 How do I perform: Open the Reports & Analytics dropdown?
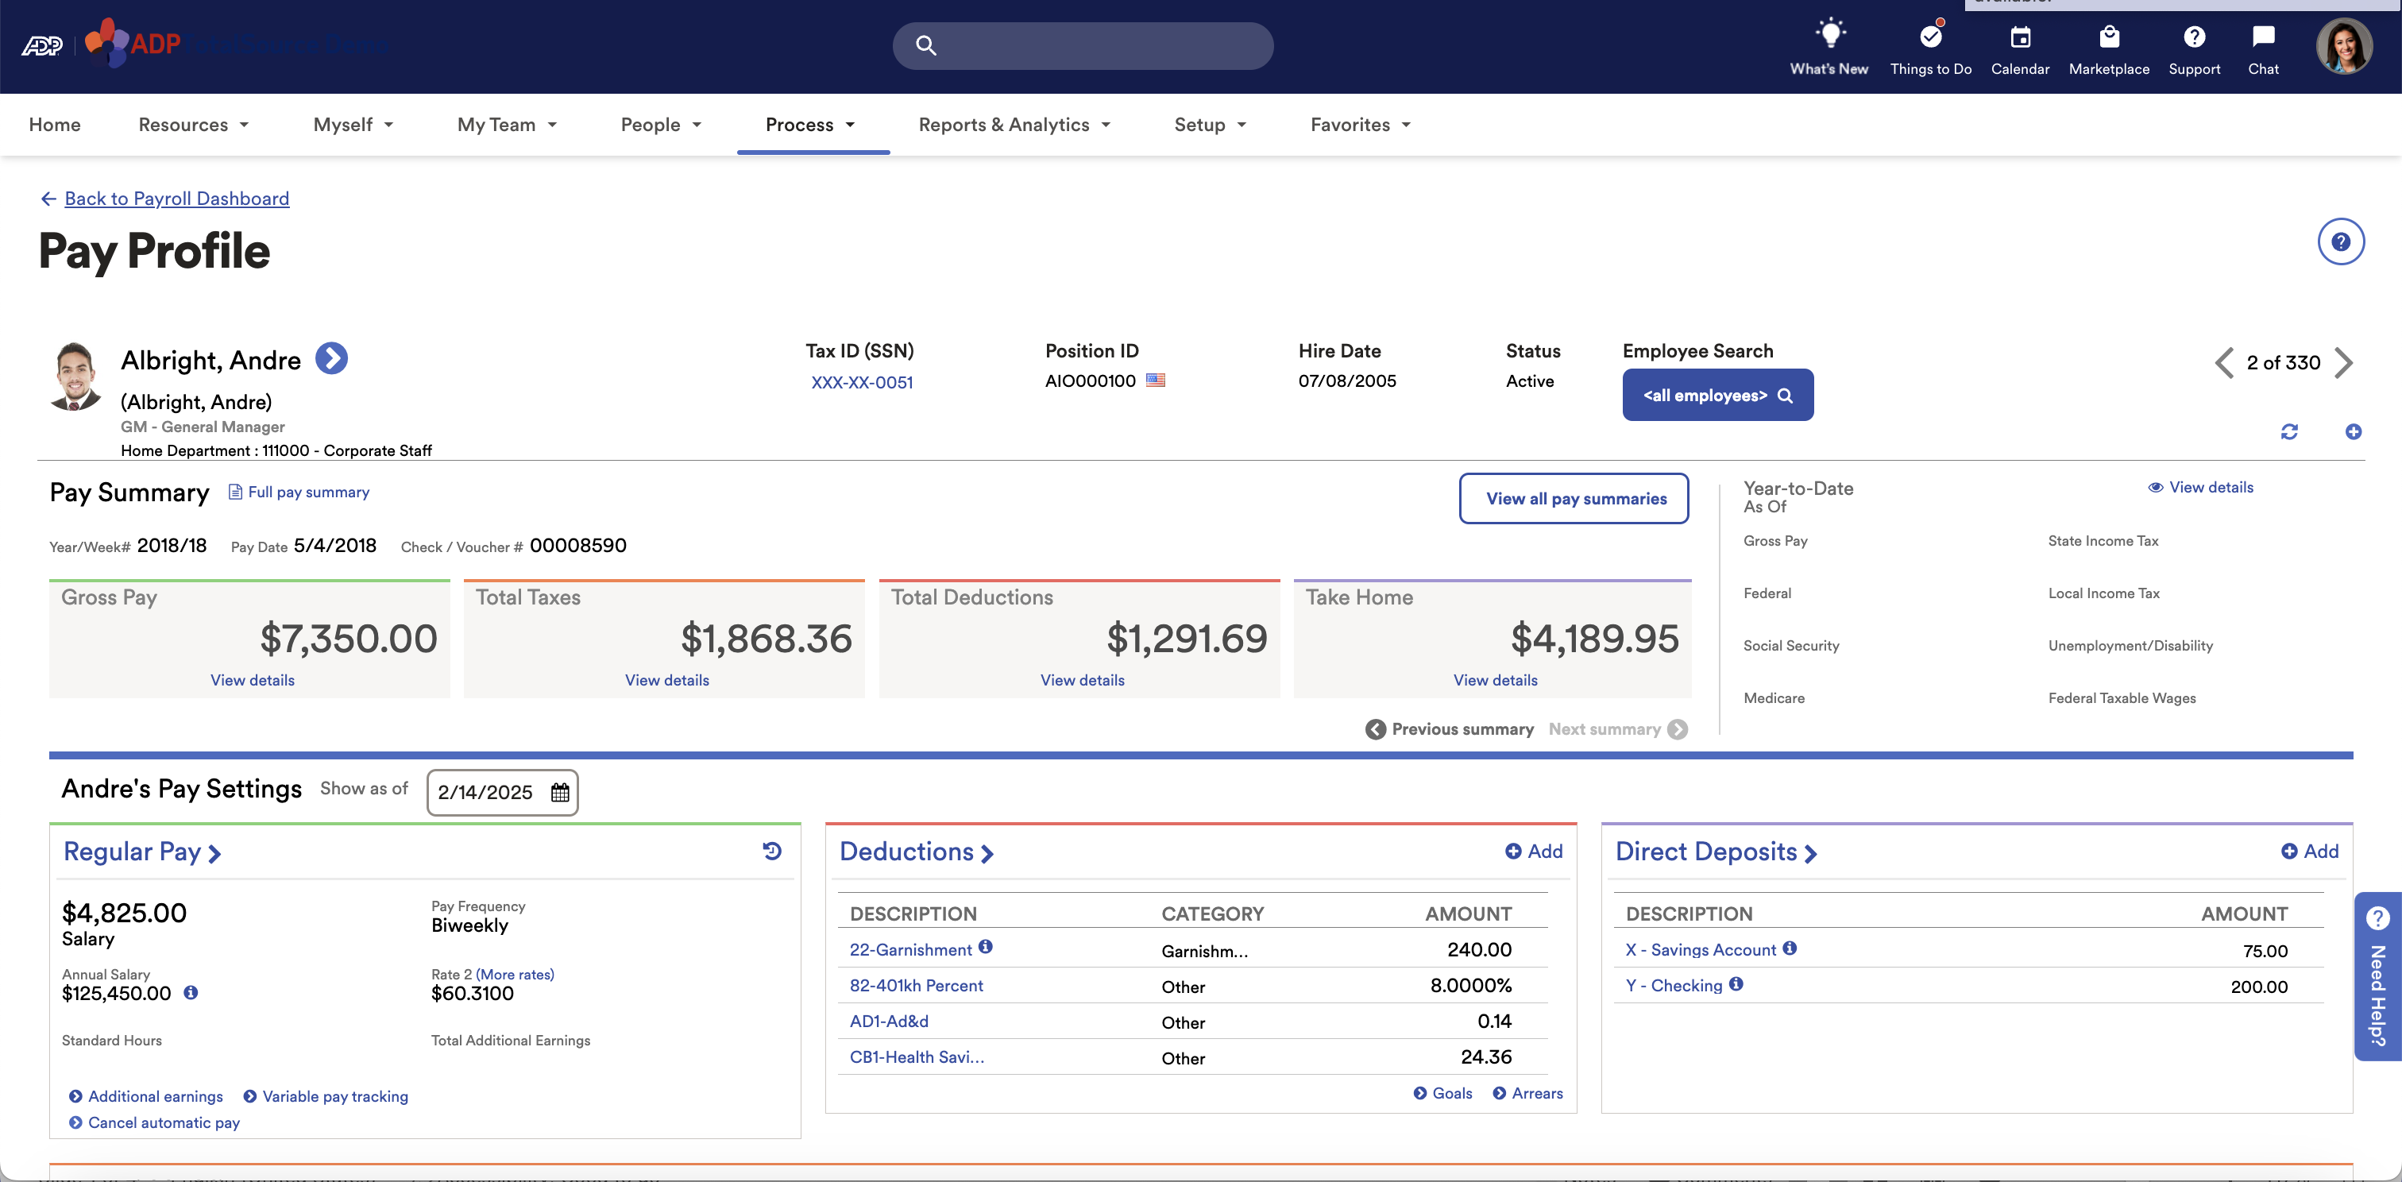(1014, 125)
